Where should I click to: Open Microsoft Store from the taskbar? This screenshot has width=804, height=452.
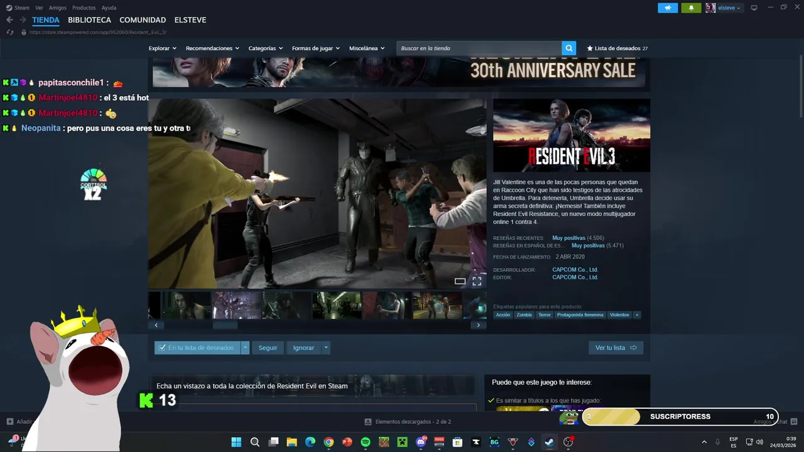coord(457,442)
